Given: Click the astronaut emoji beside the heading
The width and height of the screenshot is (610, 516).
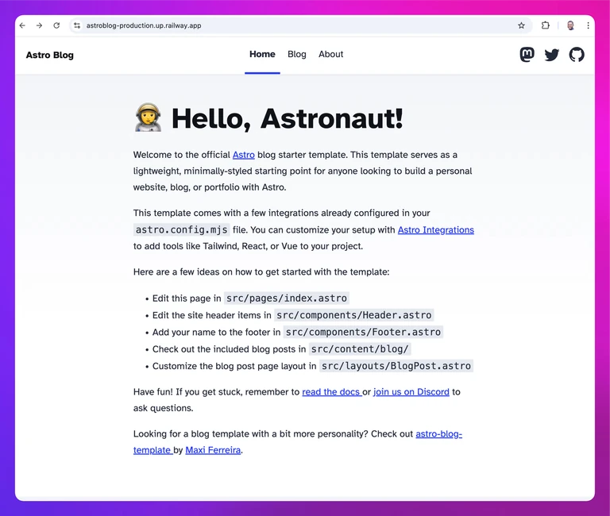Looking at the screenshot, I should point(149,117).
